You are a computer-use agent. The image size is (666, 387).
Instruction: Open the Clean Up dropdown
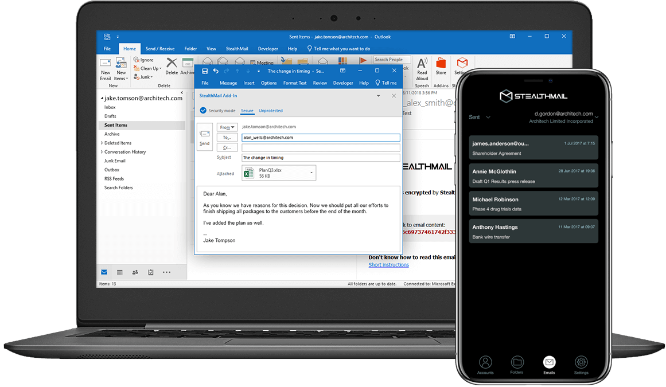[148, 68]
